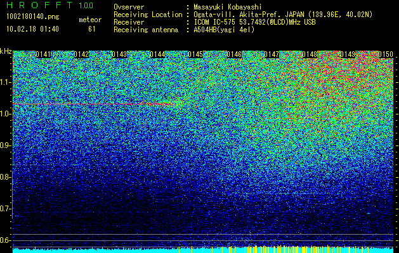The height and width of the screenshot is (253, 399).
Task: Click the 0149 time marker
Action: pyautogui.click(x=348, y=54)
